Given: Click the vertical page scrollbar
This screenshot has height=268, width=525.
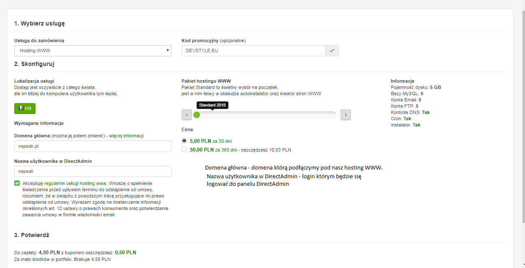Looking at the screenshot, I should click(522, 125).
